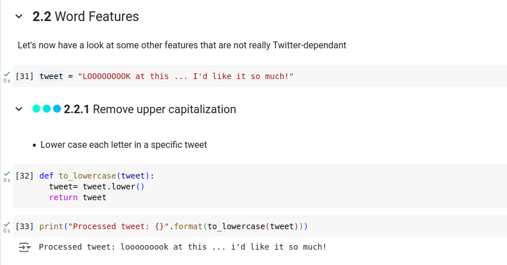This screenshot has width=507, height=265.
Task: Click the output options icon beside Processed tweet
Action: [24, 247]
